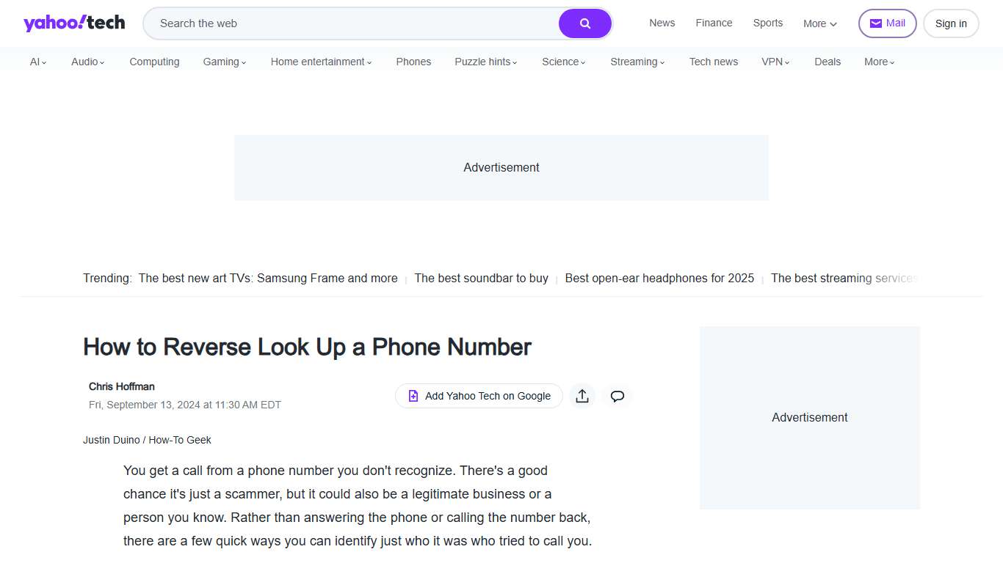Open the Science section menu
The height and width of the screenshot is (563, 1003).
(563, 62)
